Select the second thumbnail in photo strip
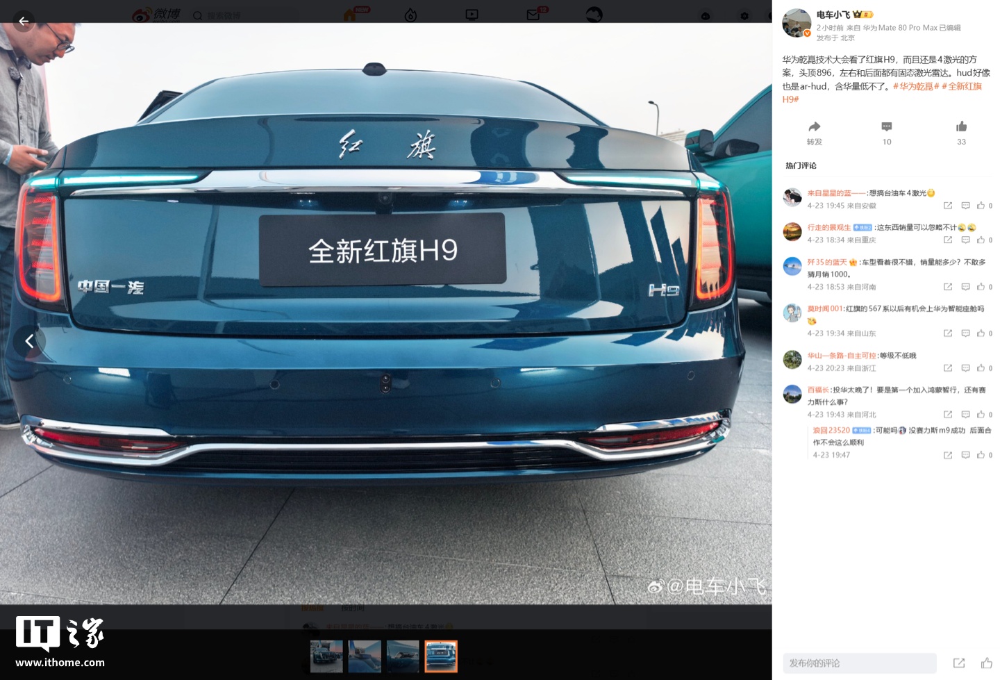The image size is (1000, 680). point(365,656)
